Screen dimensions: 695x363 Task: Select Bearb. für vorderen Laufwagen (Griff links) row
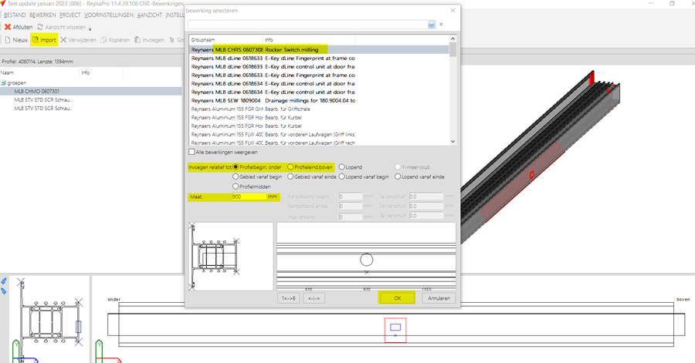(x=319, y=134)
